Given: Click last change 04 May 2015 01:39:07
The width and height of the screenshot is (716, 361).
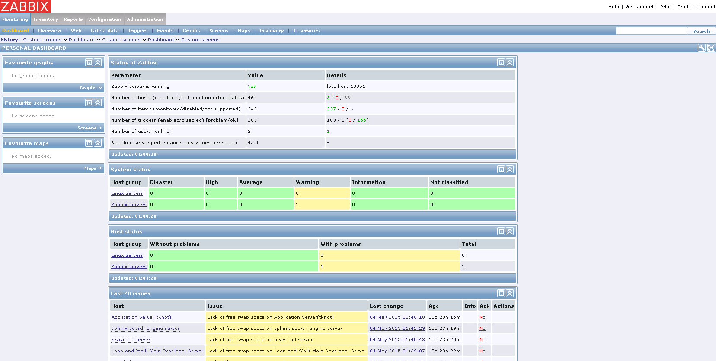Looking at the screenshot, I should tap(397, 351).
